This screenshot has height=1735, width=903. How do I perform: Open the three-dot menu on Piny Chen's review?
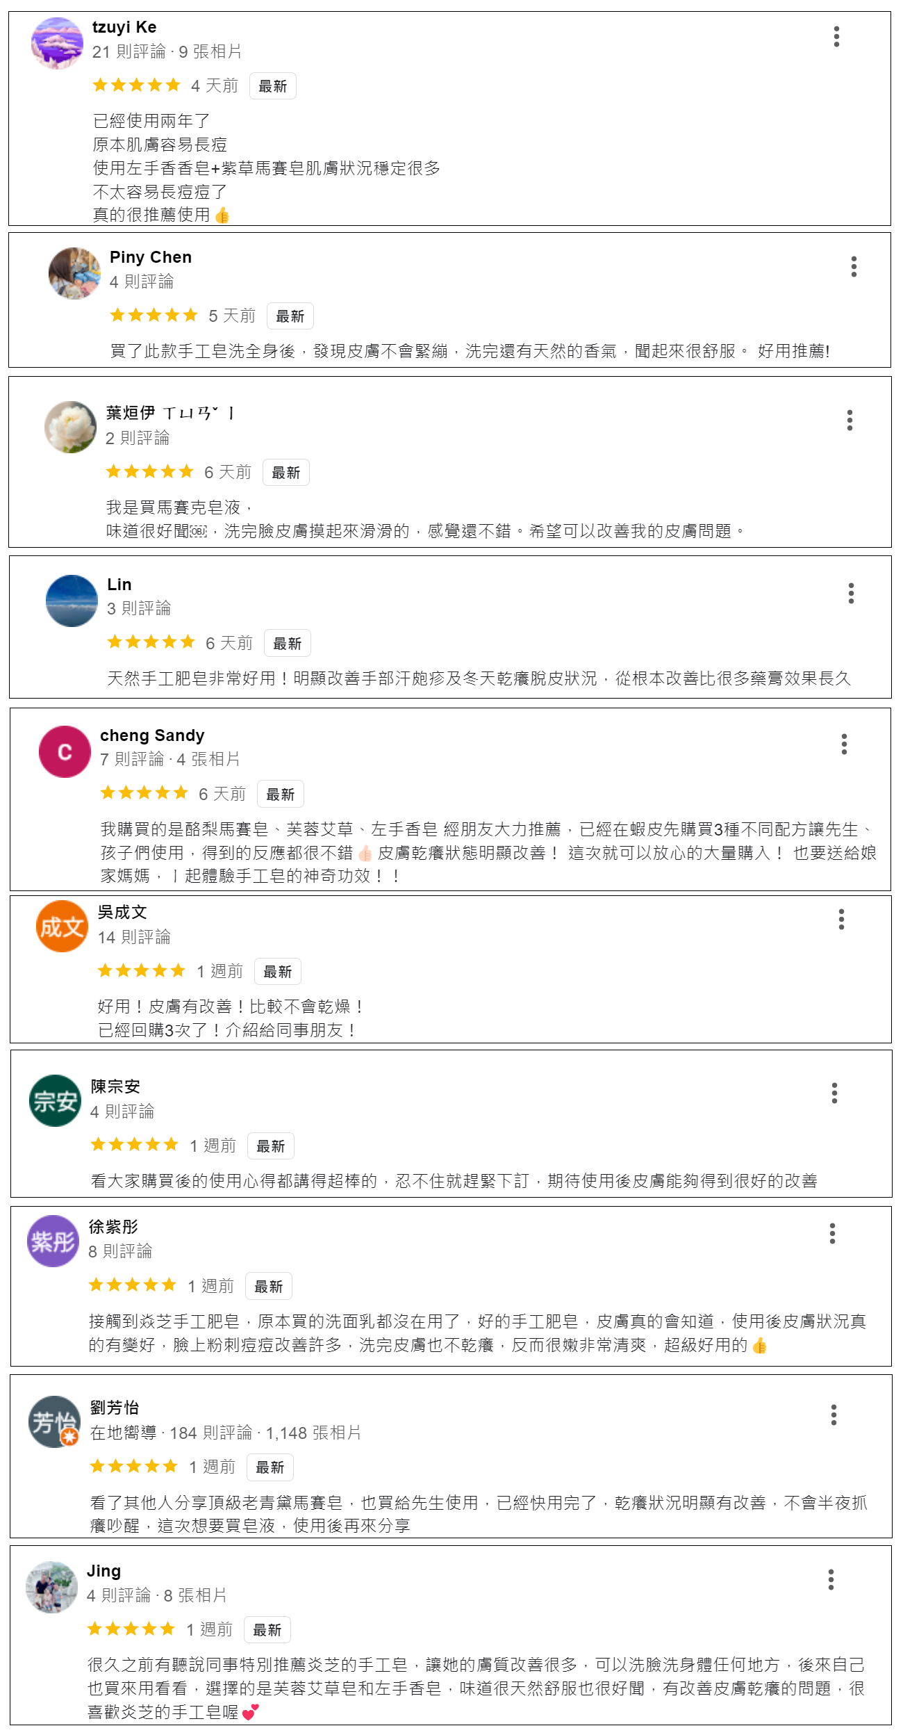point(854,266)
